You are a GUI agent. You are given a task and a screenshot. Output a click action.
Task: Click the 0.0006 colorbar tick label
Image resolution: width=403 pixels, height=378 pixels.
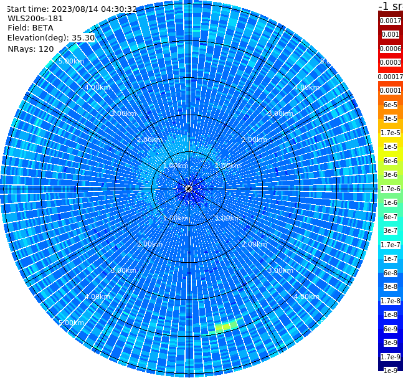coord(391,49)
